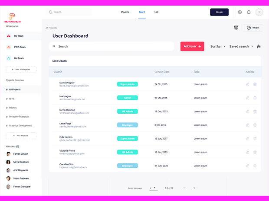Image resolution: width=269 pixels, height=201 pixels.
Task: Open the Saved search dropdown
Action: pyautogui.click(x=241, y=46)
